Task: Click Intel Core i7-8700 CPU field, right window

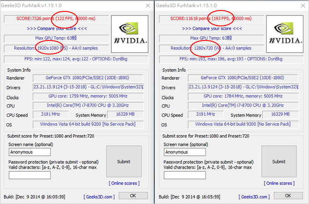Action: 244,106
